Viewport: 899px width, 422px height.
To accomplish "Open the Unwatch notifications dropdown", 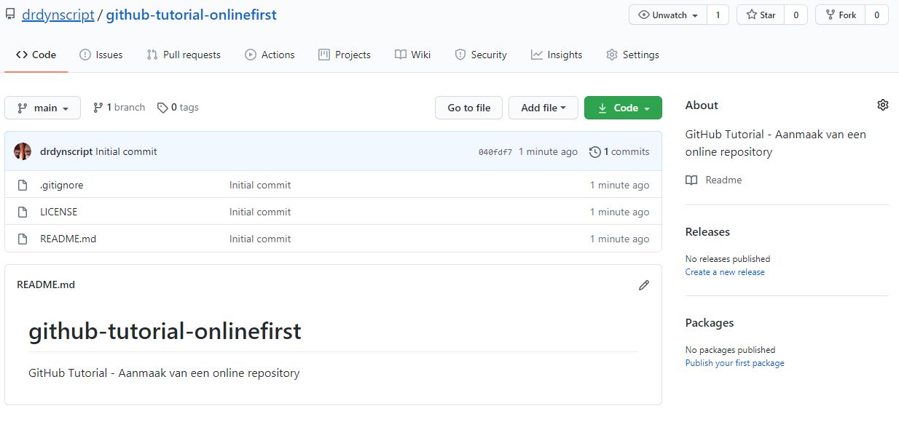I will [667, 15].
